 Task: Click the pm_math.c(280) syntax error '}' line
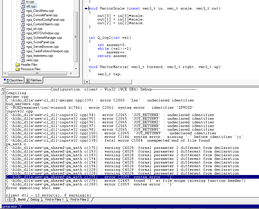point(90,184)
